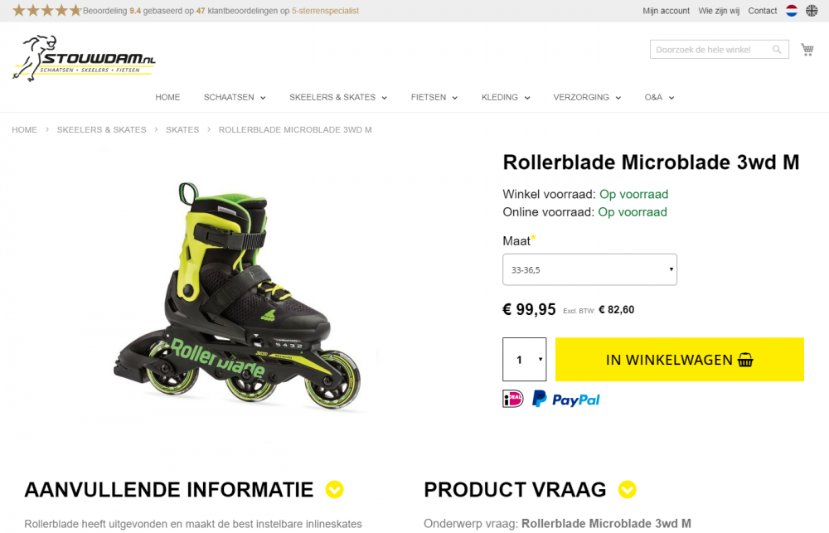Click the Rollerblade skate product image
Viewport: 829px width, 533px height.
pyautogui.click(x=238, y=296)
